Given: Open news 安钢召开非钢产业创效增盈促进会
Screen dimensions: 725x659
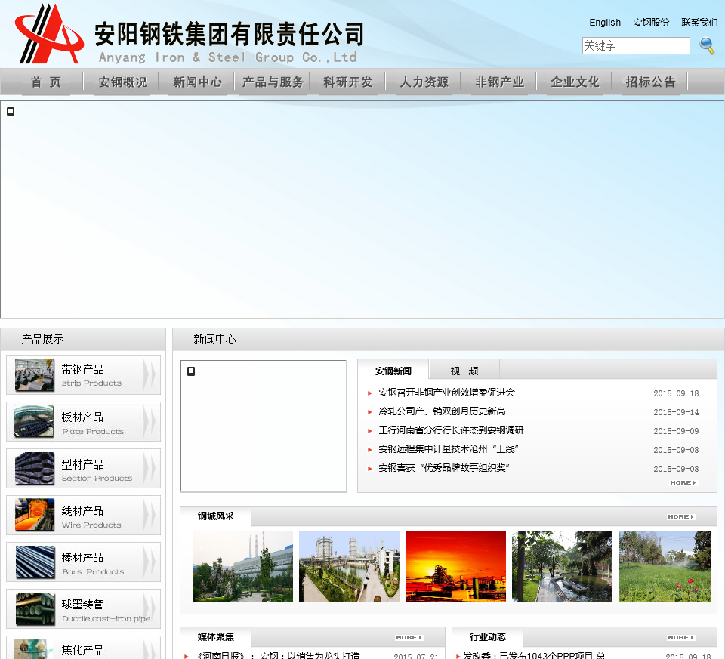Looking at the screenshot, I should pyautogui.click(x=446, y=393).
